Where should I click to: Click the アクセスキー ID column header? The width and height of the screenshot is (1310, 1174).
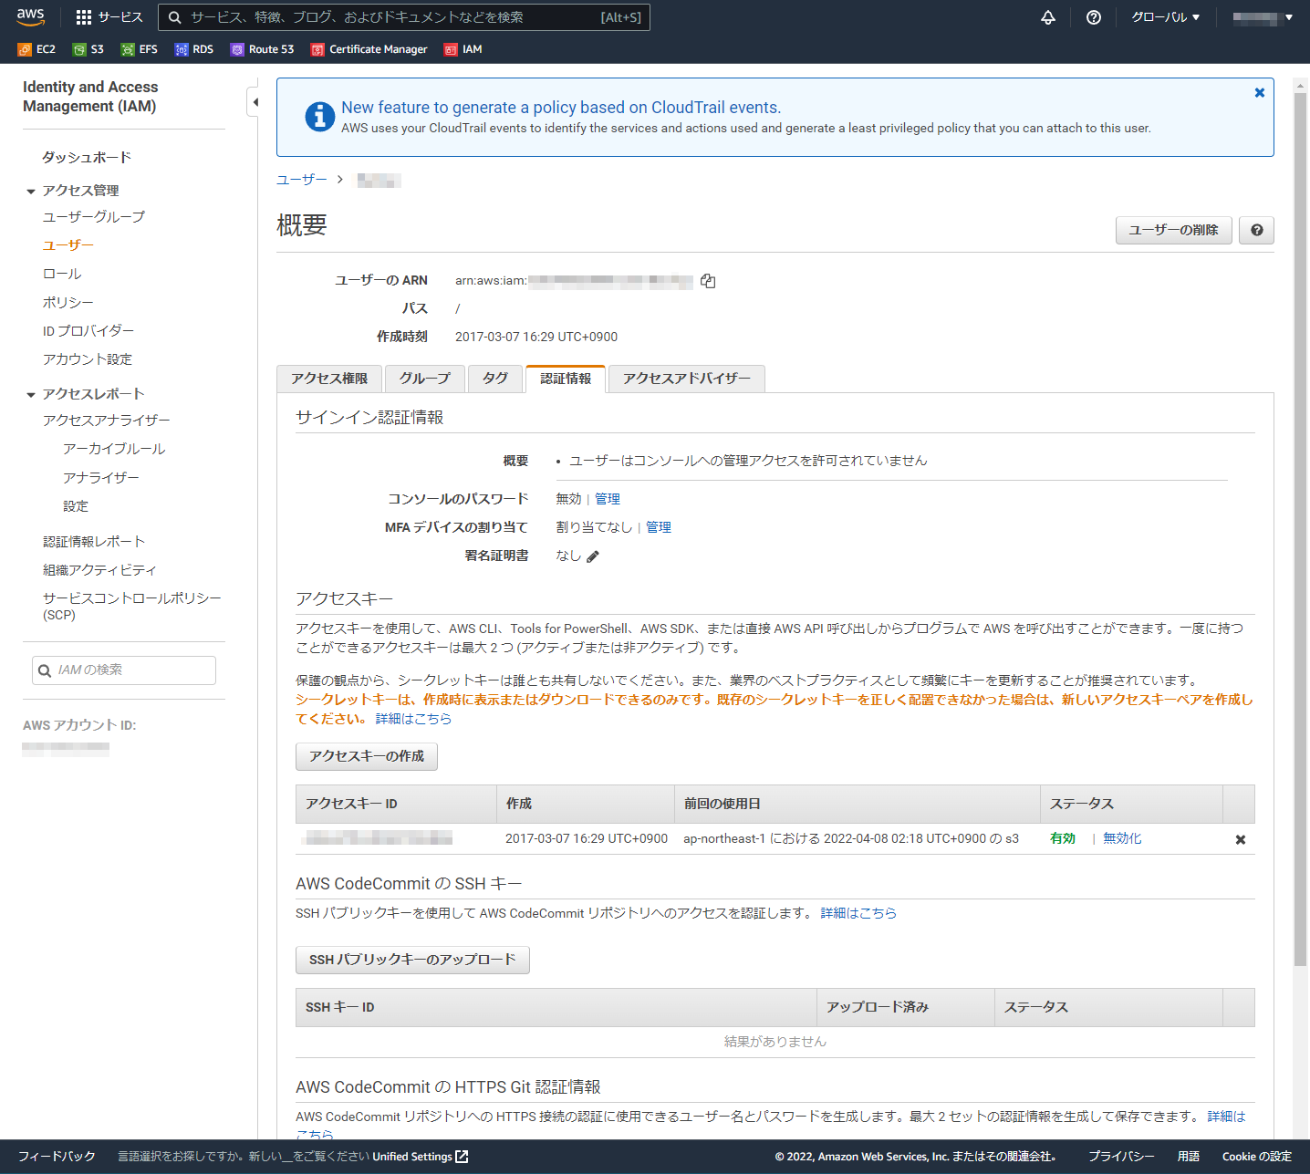pyautogui.click(x=396, y=804)
